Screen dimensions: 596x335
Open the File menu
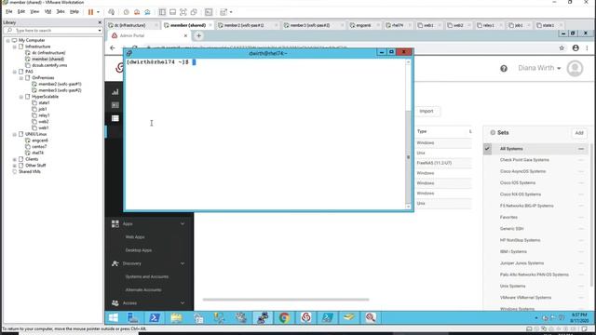coord(9,12)
